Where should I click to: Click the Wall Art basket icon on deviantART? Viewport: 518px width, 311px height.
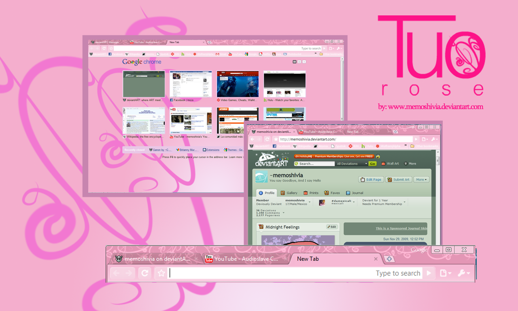[384, 164]
